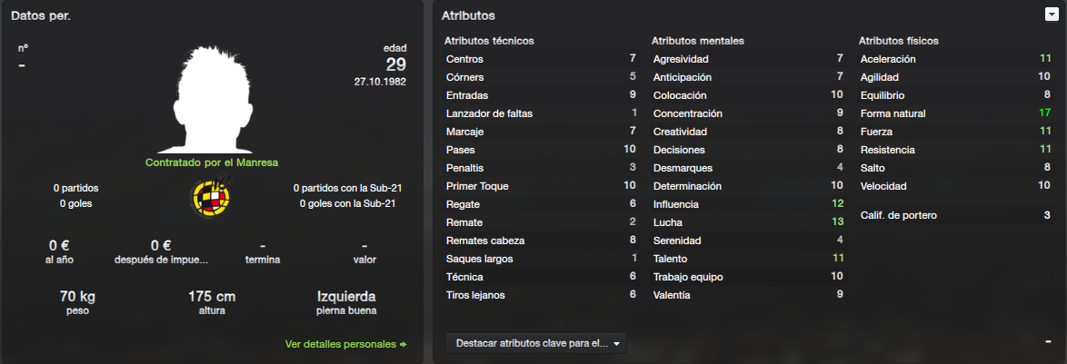The image size is (1067, 364).
Task: Click 'Contratado por el Manresa' link
Action: pos(212,163)
